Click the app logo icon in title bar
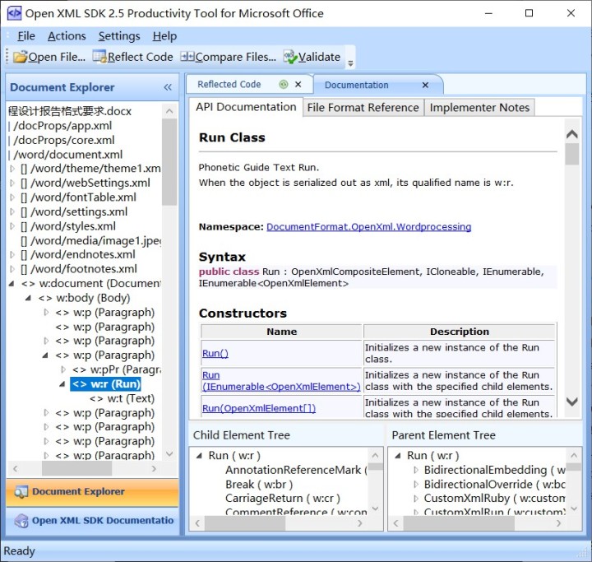Image resolution: width=592 pixels, height=562 pixels. click(x=14, y=13)
